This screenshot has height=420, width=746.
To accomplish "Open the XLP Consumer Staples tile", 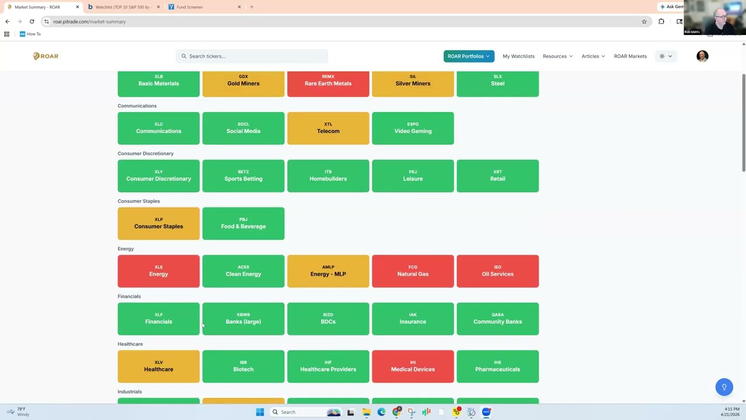I will [x=159, y=223].
